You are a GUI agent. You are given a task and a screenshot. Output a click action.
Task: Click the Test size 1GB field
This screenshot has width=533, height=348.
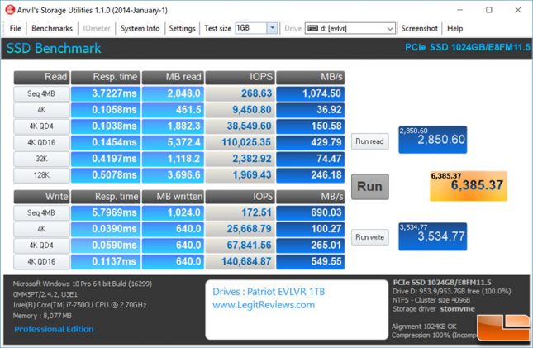tap(251, 28)
